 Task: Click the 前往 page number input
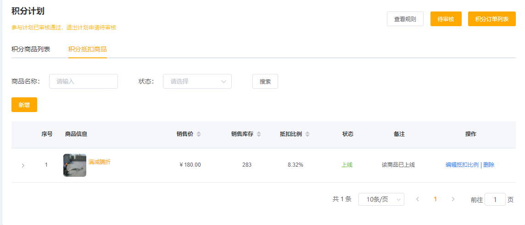495,200
